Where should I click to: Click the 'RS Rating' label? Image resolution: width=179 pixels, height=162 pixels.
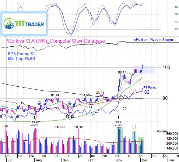point(150,88)
